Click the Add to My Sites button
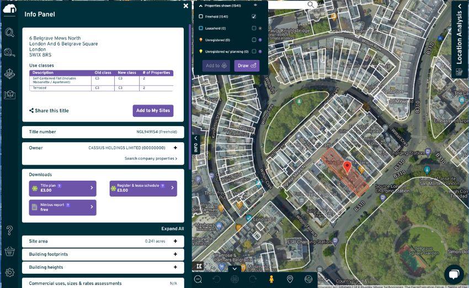The width and height of the screenshot is (469, 288). (153, 111)
